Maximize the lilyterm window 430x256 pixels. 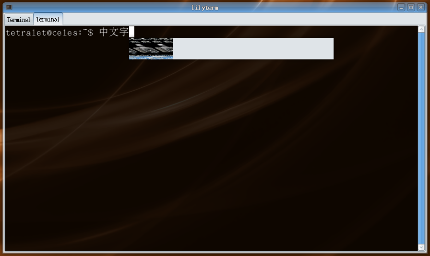pos(411,7)
